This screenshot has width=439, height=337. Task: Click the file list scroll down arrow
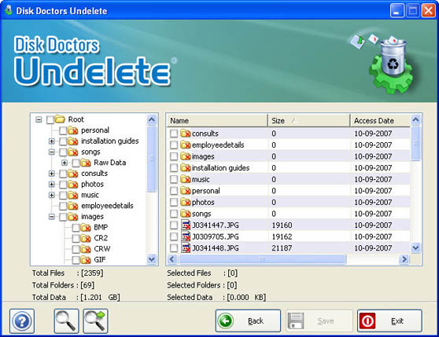(415, 248)
